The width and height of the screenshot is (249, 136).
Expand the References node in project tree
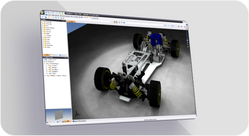(x=44, y=62)
